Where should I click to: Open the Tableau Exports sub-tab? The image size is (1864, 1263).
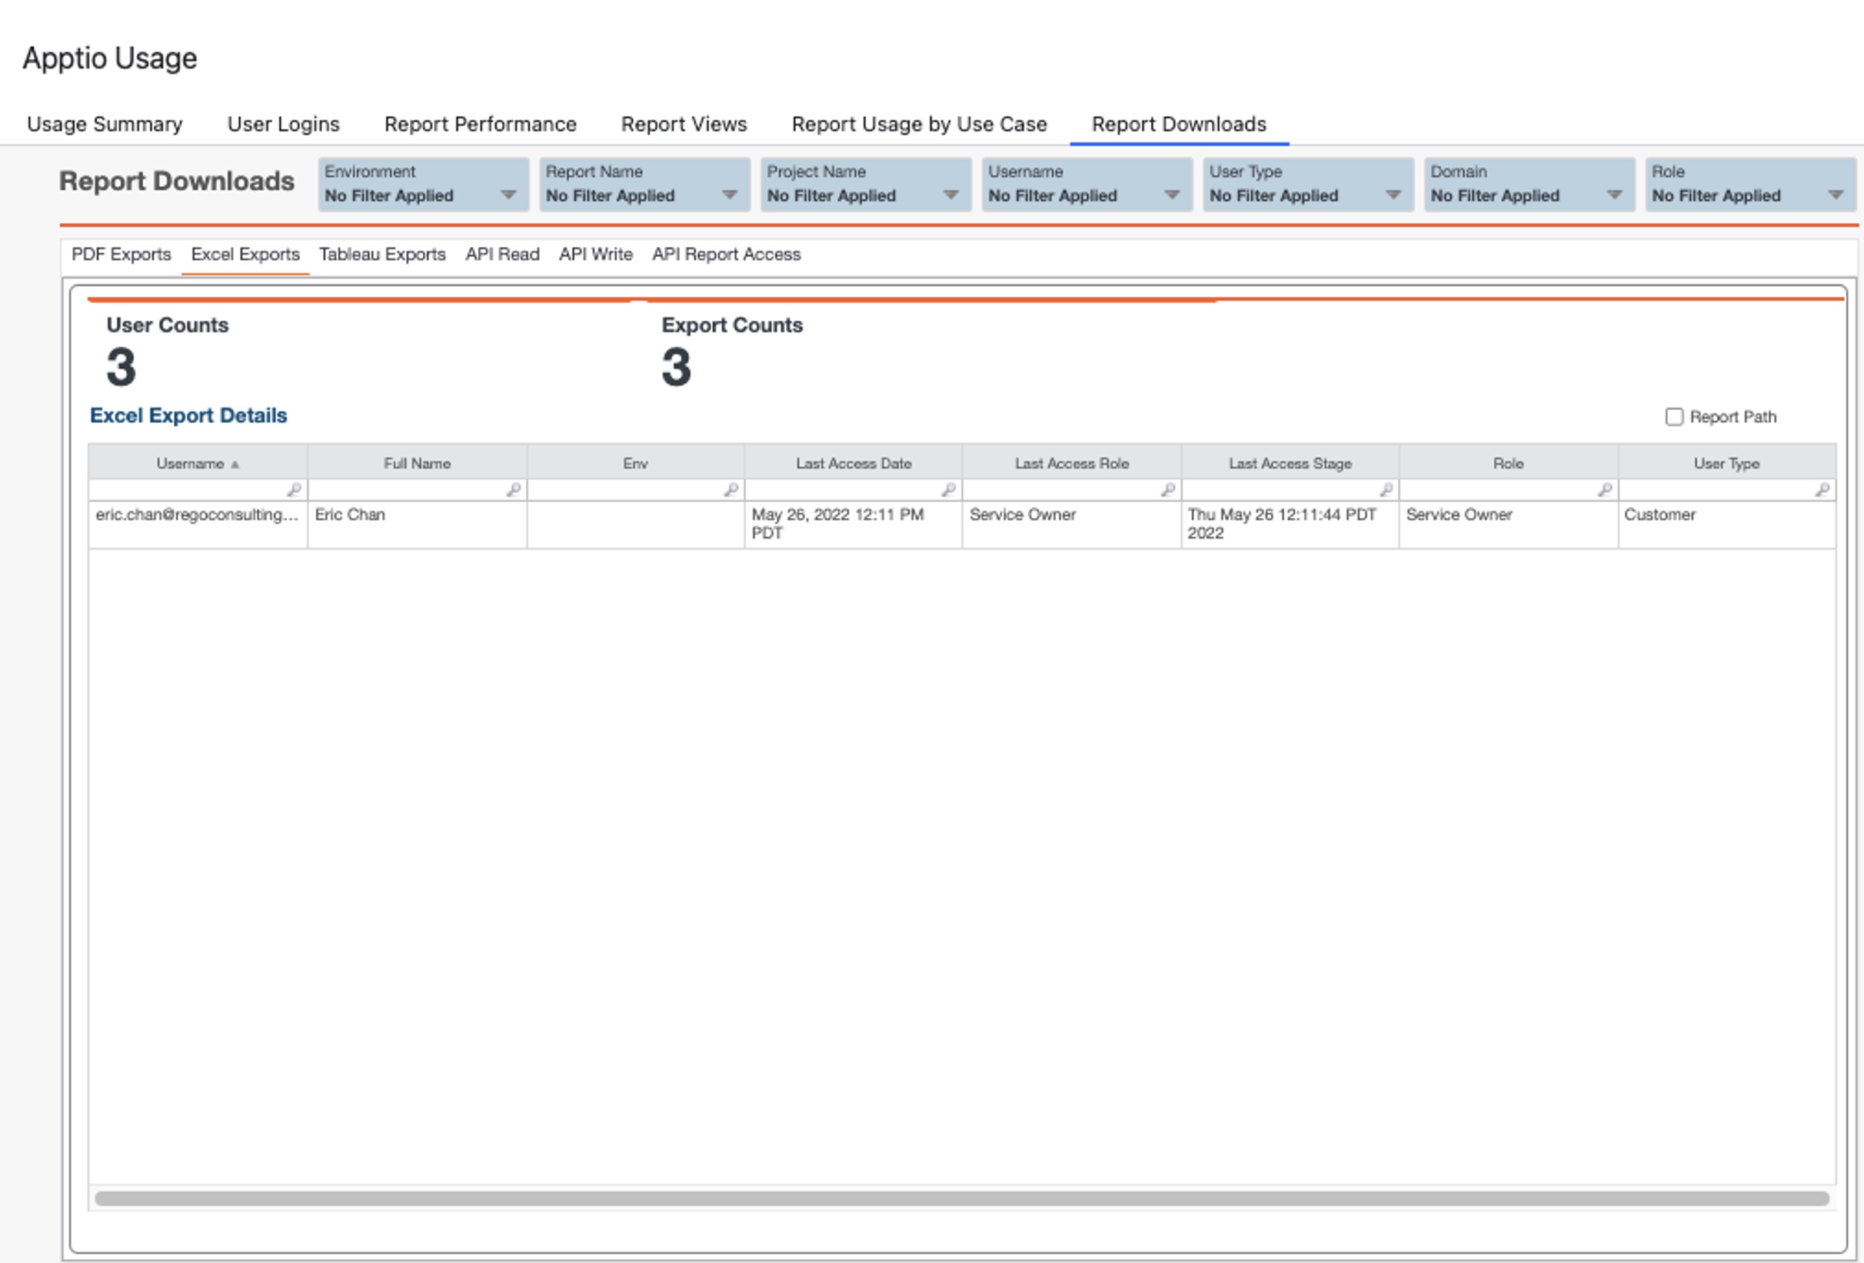(383, 255)
